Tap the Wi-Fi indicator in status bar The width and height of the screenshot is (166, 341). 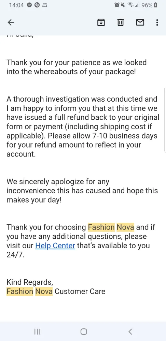131,5
